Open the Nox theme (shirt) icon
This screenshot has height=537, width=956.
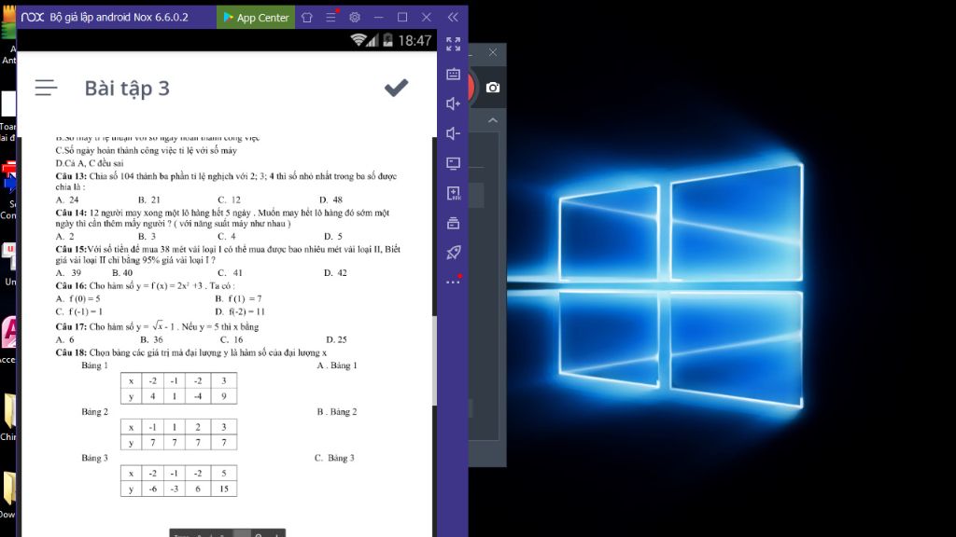[307, 17]
